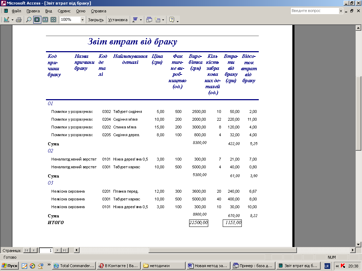Screen dimensions: 362x271
Task: Toggle Multiple Pages view
Action: coord(53,20)
